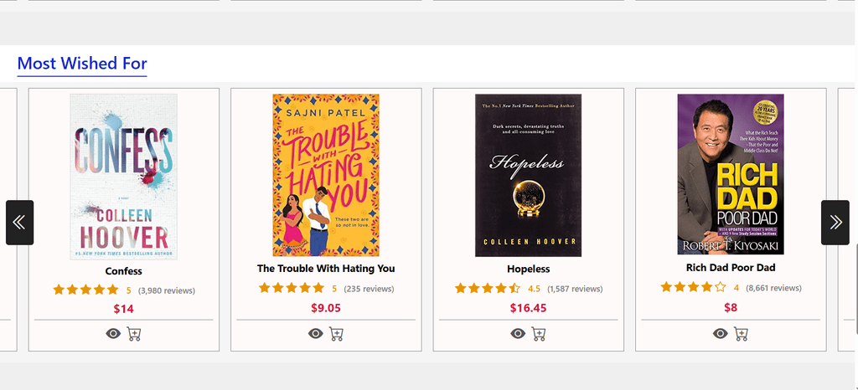This screenshot has width=858, height=390.
Task: Click Confess five-star rating
Action: point(86,290)
